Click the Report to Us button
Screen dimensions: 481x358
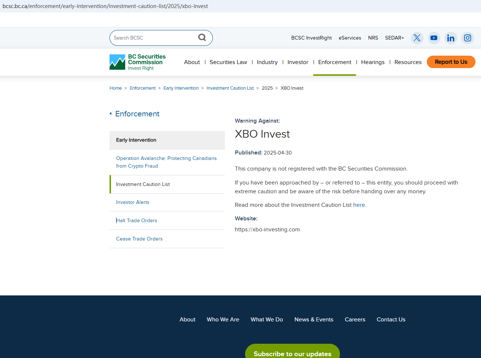tap(451, 62)
